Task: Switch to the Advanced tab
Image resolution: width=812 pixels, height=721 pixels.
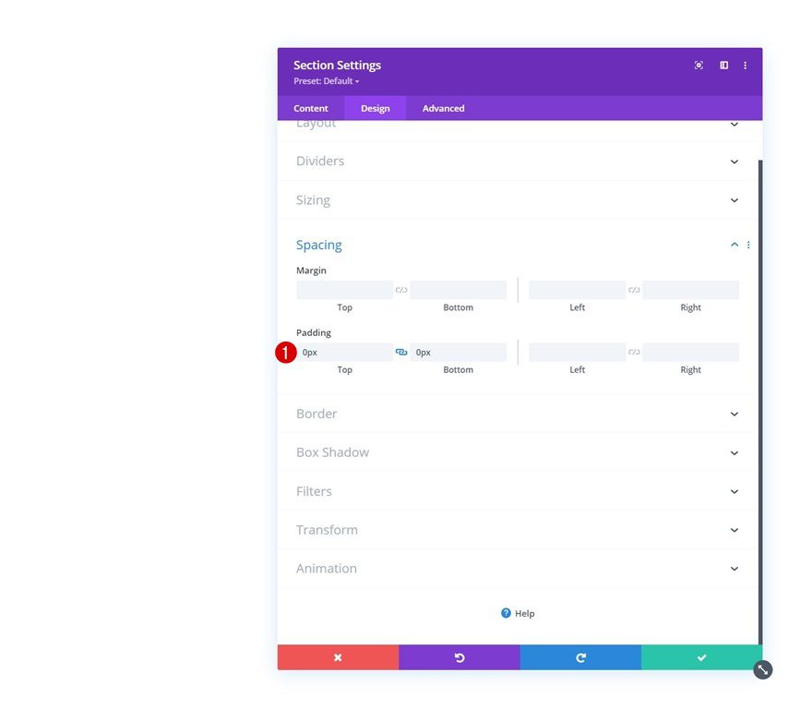Action: 443,108
